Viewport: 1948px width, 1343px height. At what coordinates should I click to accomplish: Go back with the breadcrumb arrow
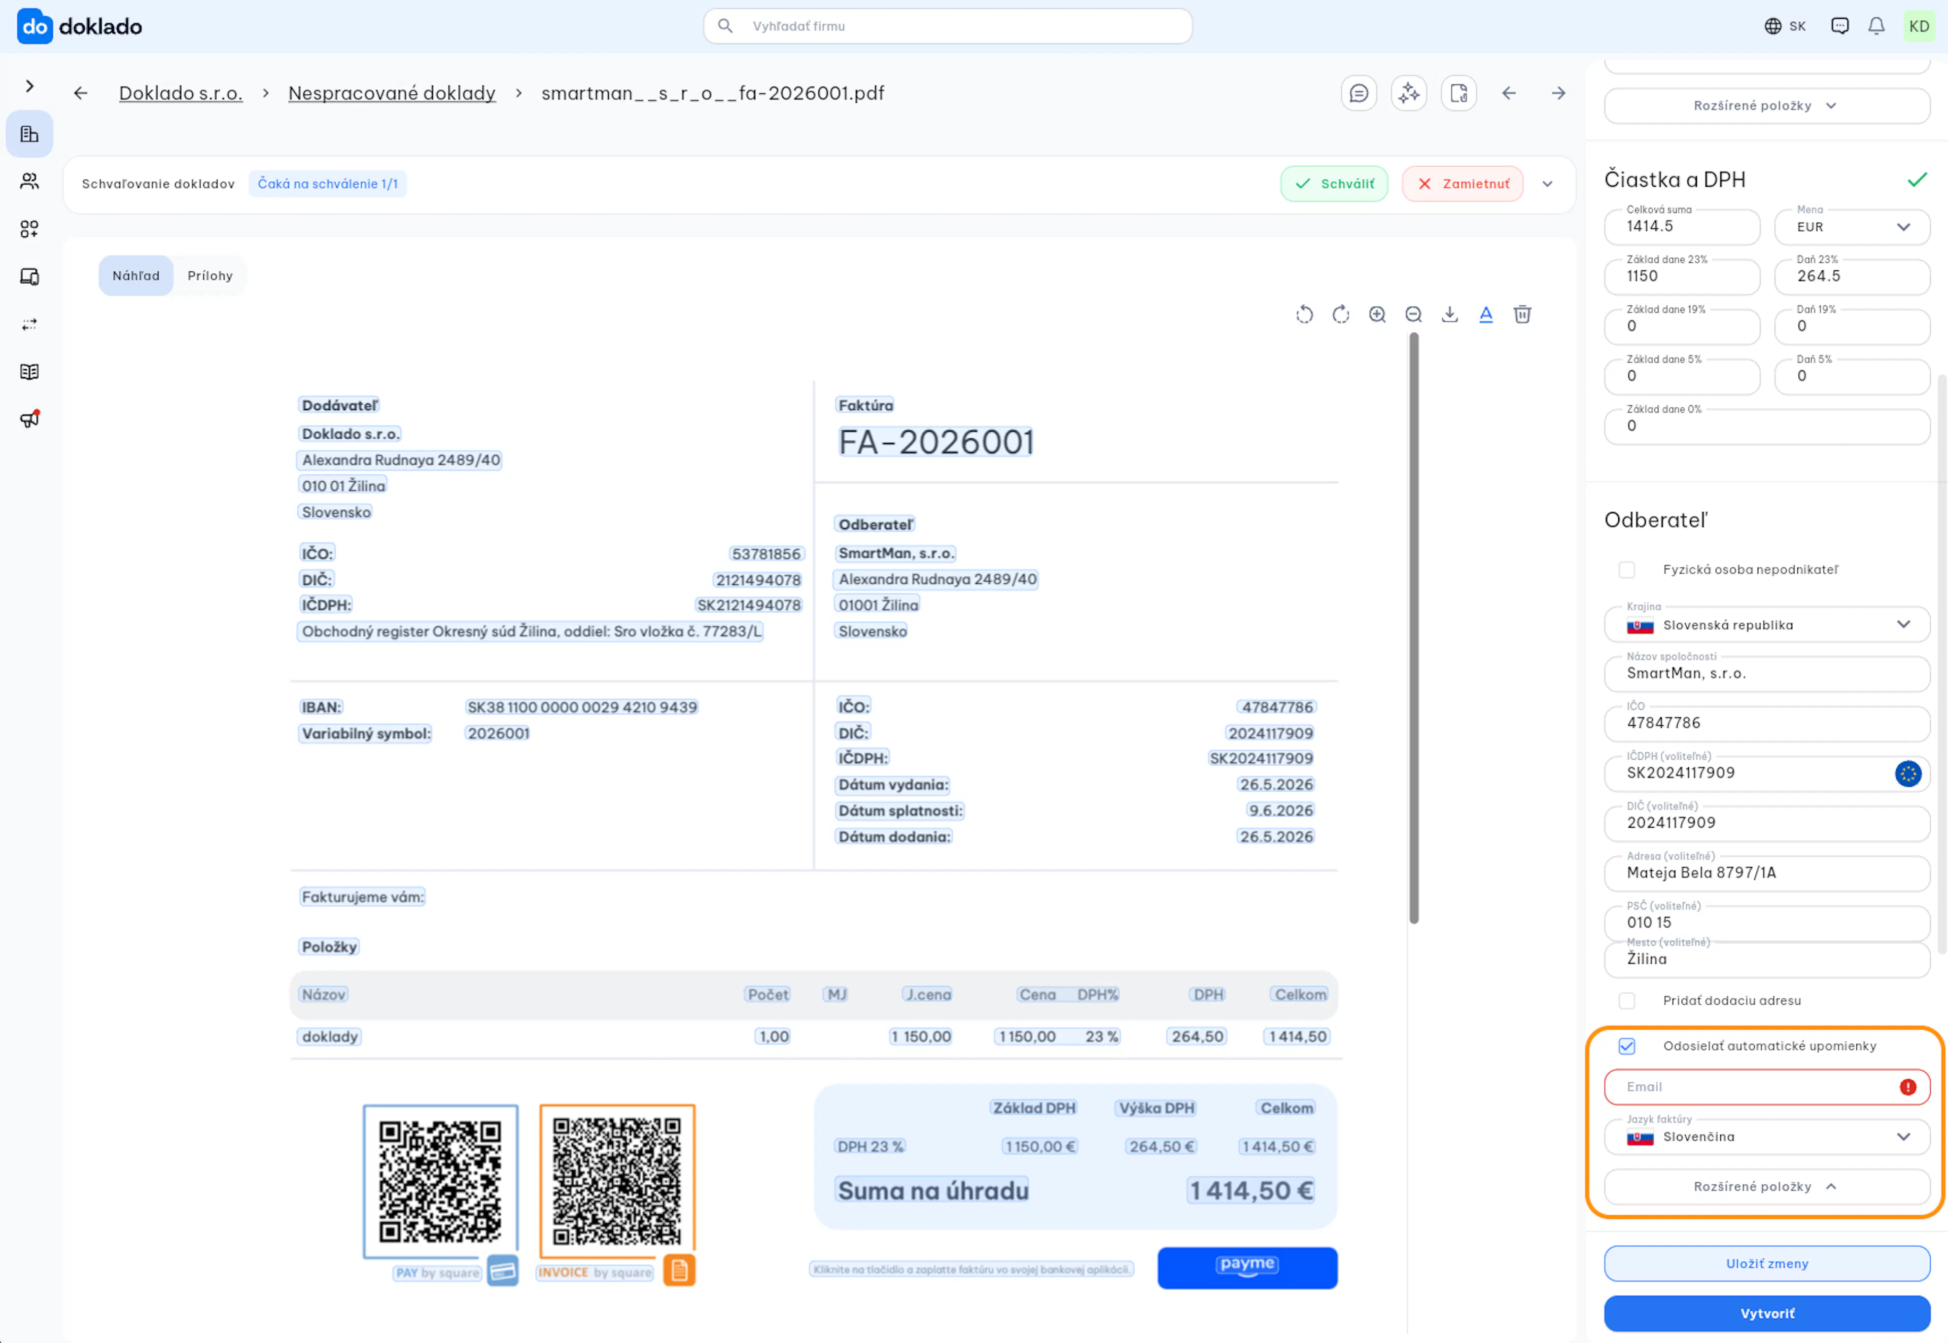tap(81, 93)
